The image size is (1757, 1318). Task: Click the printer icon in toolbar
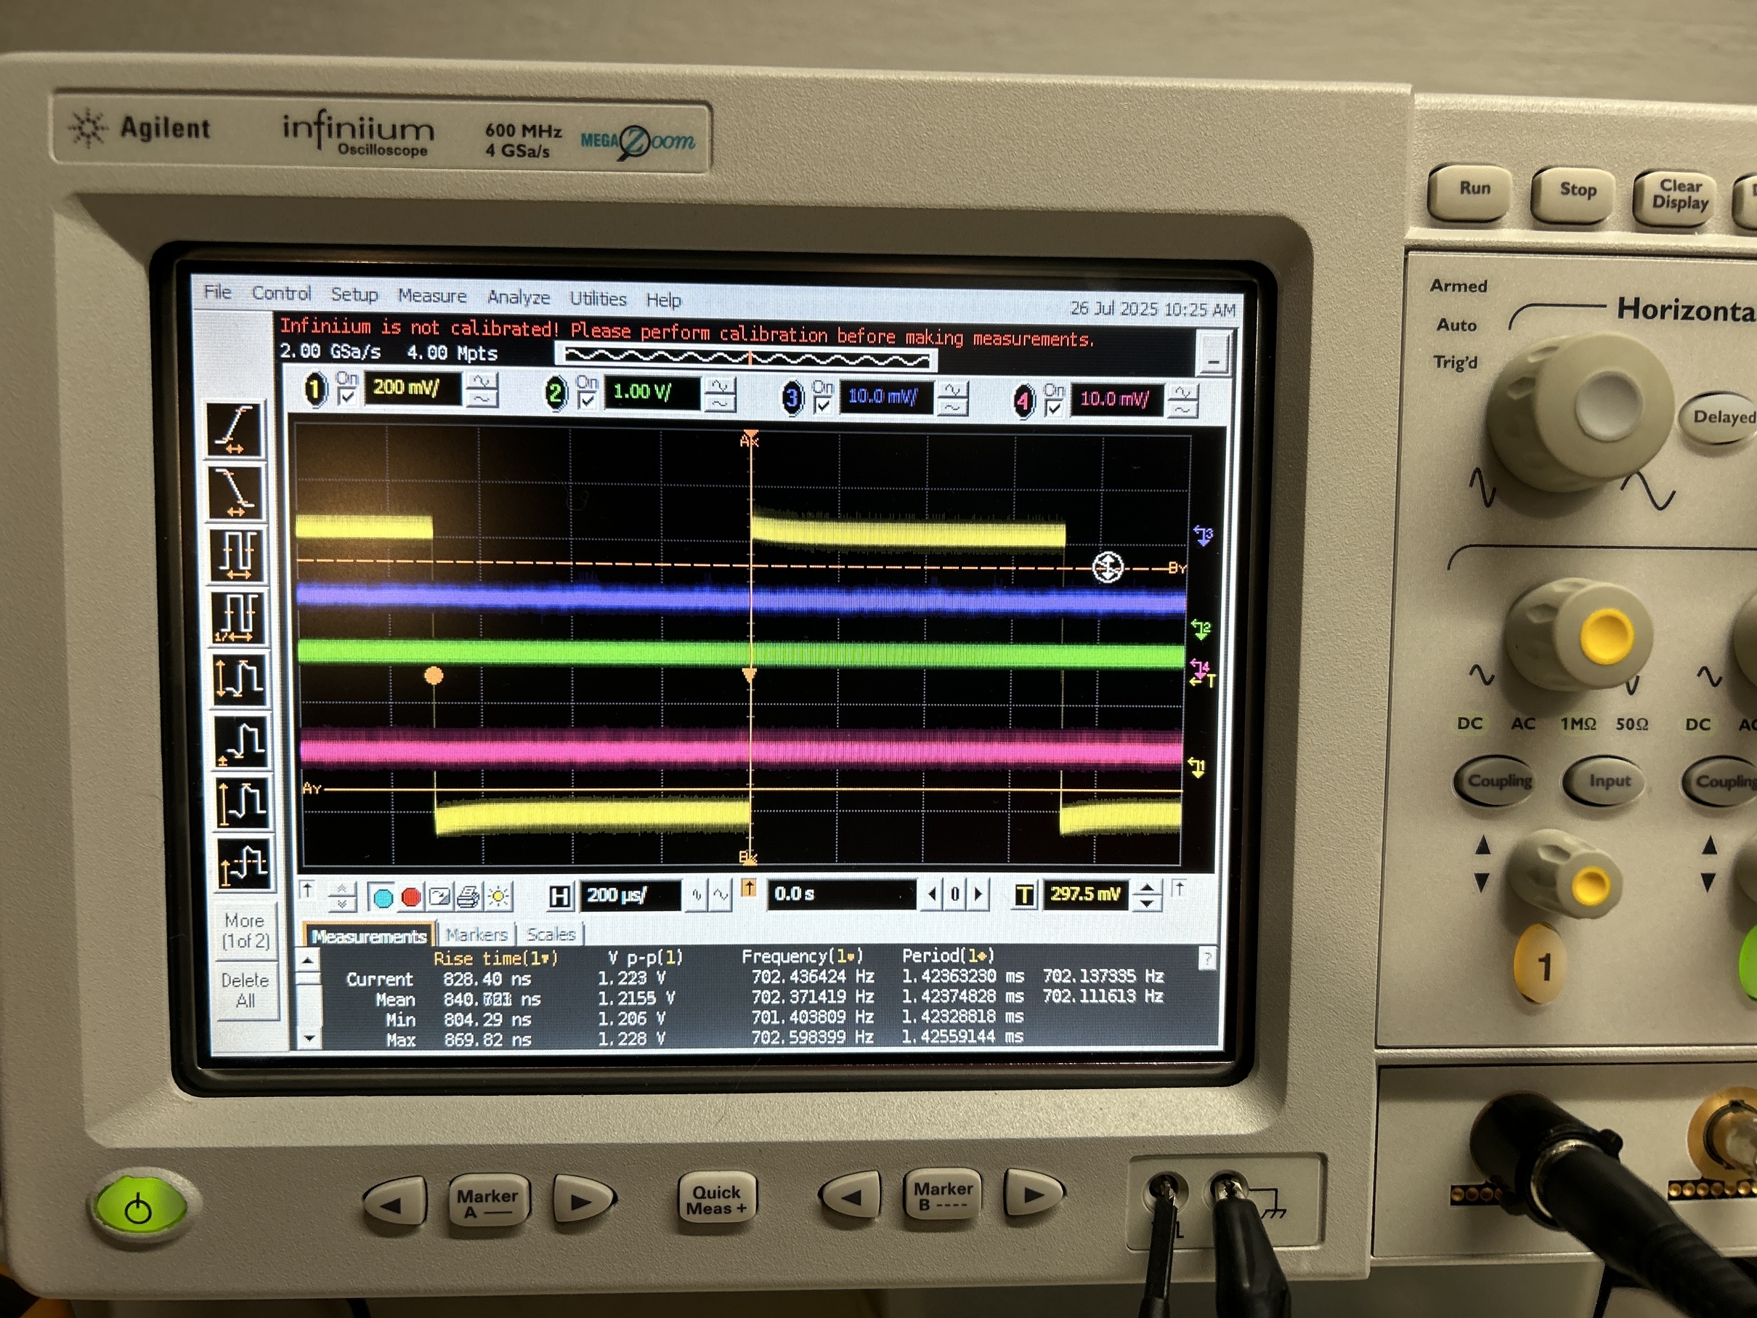[468, 897]
